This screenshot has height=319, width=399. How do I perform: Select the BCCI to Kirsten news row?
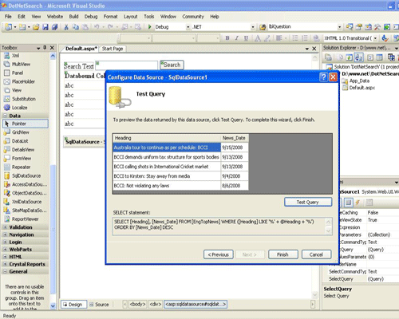tap(180, 176)
